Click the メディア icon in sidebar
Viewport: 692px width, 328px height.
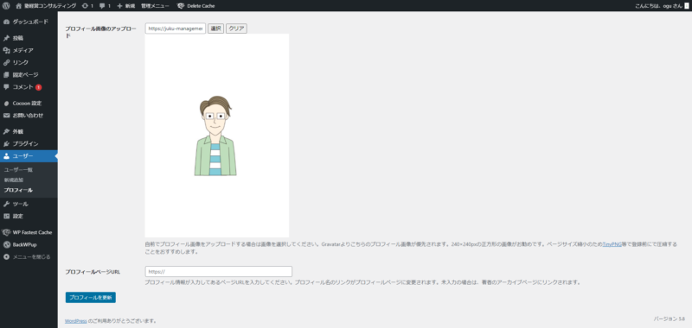[x=6, y=50]
